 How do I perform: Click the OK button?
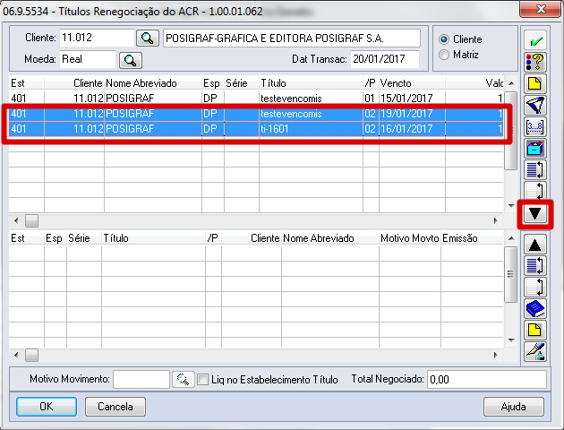tap(47, 407)
